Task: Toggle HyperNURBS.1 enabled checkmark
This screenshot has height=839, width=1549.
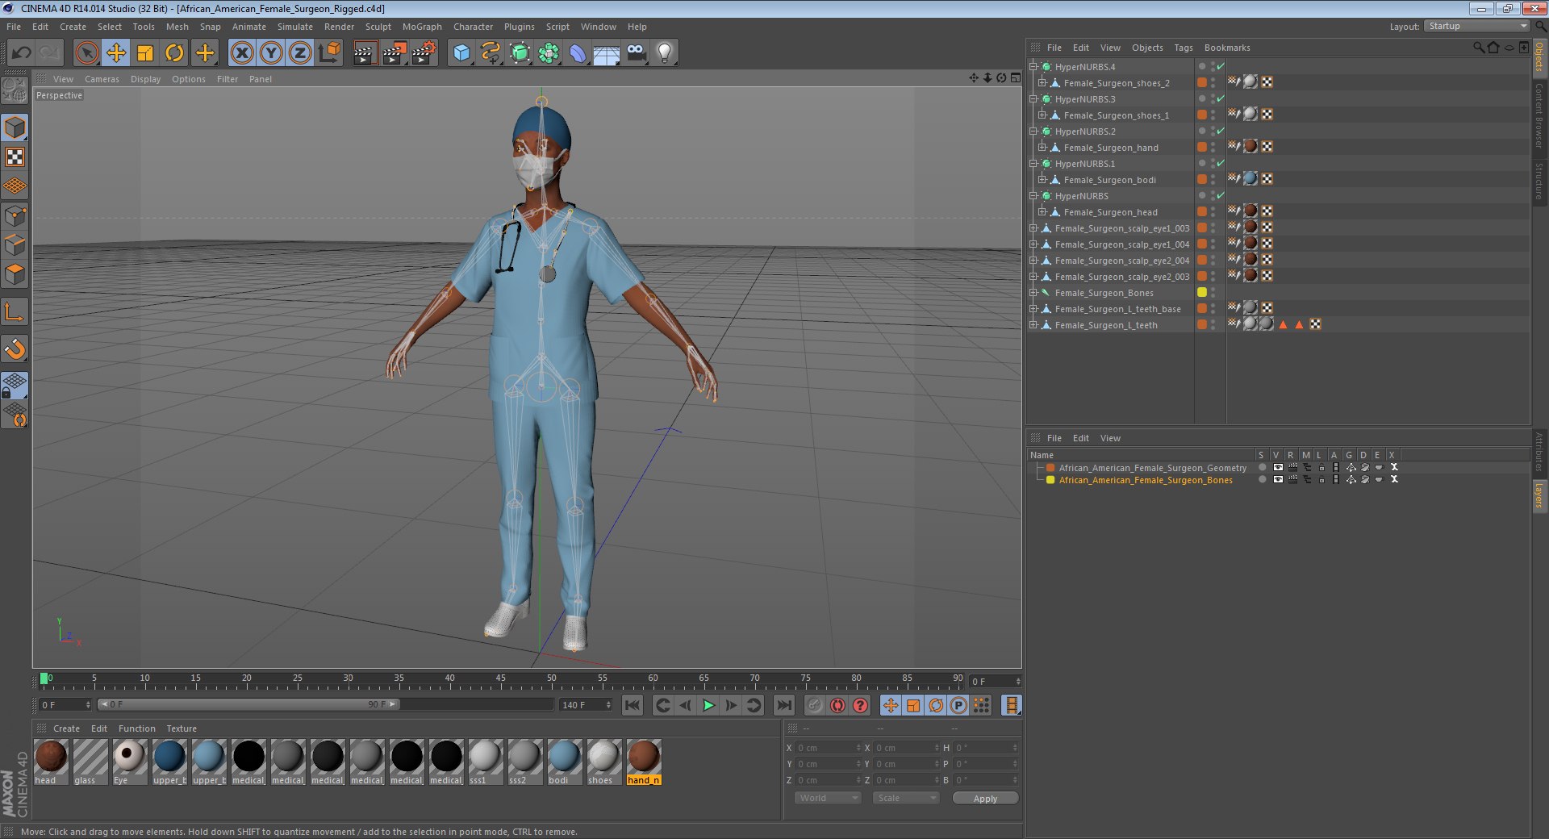Action: [1221, 164]
